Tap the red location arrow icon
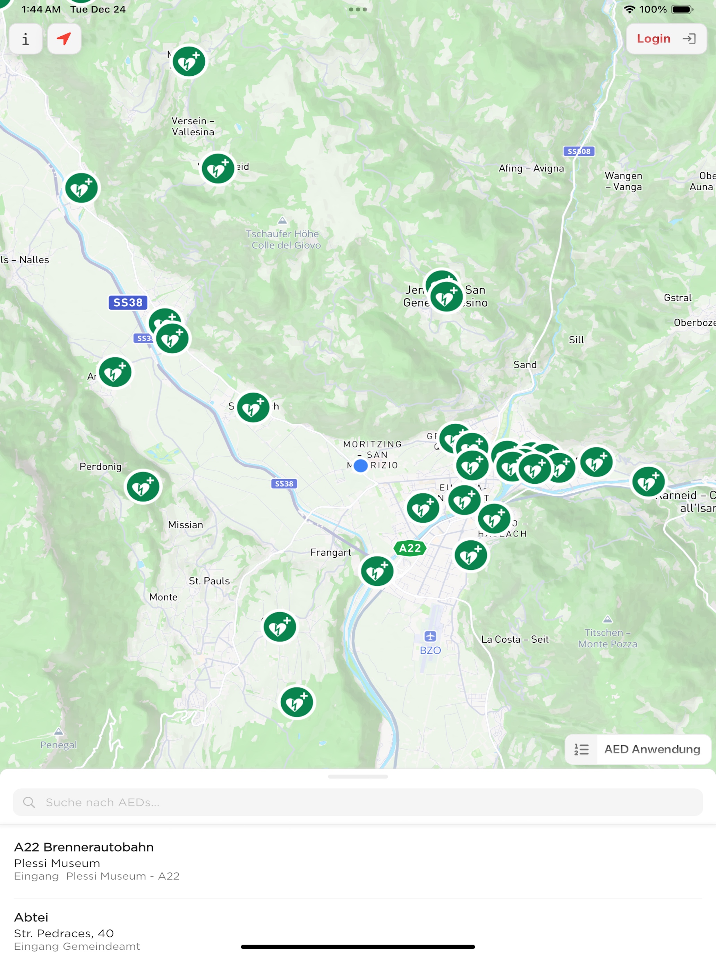716x955 pixels. click(64, 39)
